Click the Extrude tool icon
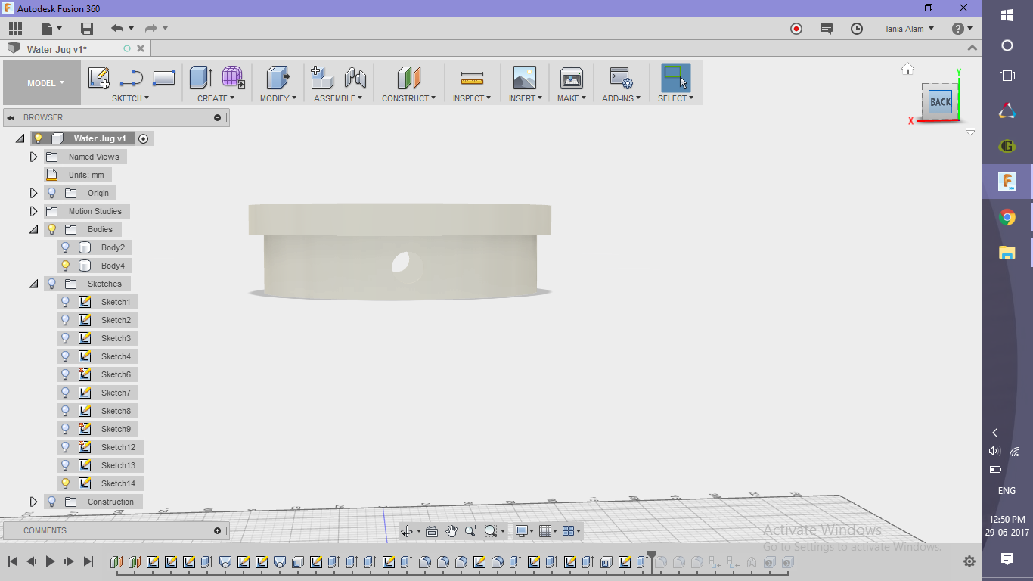 pyautogui.click(x=201, y=78)
